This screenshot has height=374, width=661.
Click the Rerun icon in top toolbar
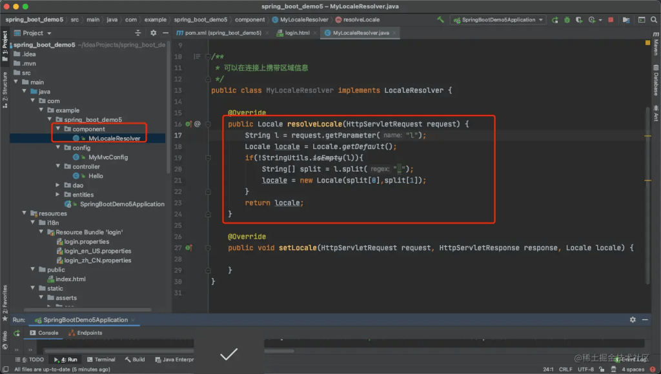[554, 20]
